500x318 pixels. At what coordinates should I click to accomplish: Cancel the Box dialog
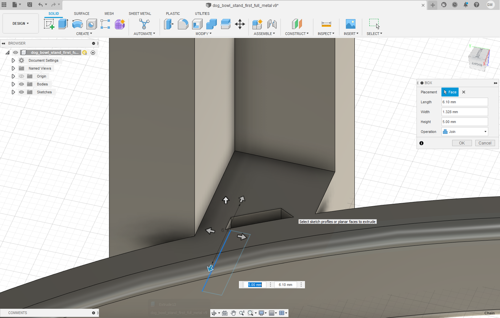(485, 143)
